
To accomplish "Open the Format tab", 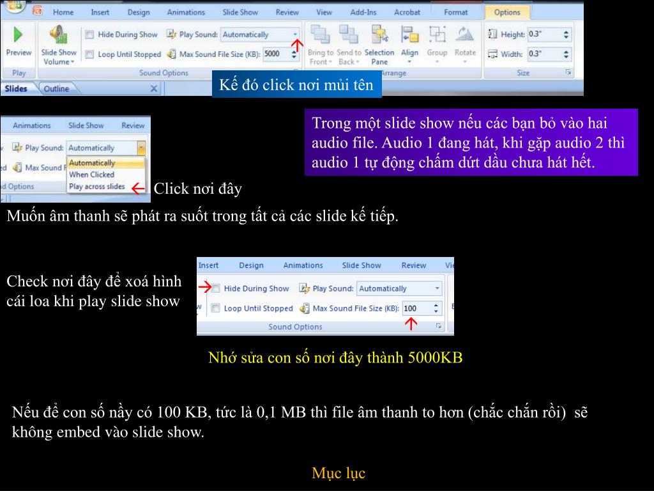I will click(x=456, y=12).
